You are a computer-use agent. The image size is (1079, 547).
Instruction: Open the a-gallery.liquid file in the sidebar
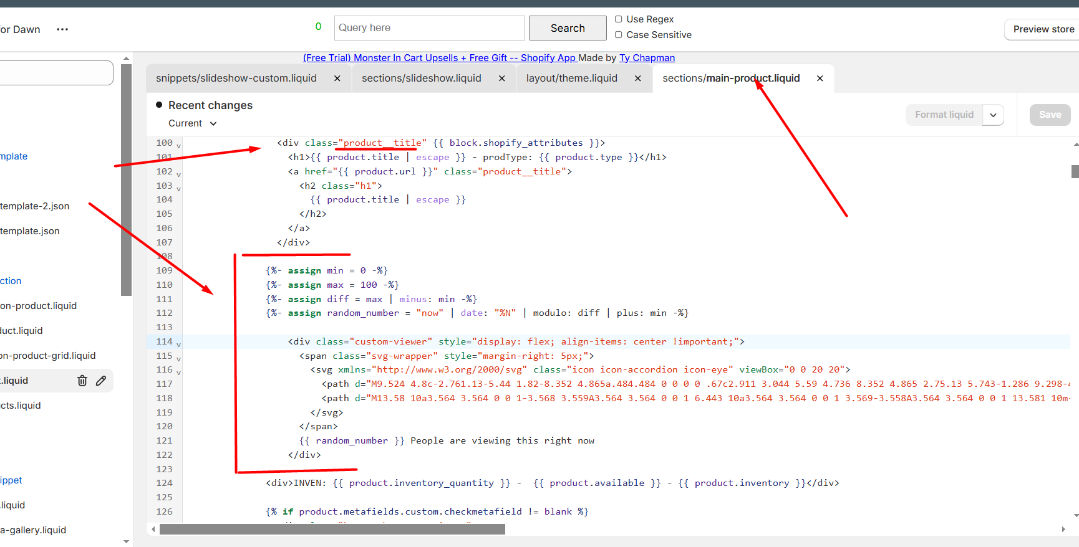33,530
